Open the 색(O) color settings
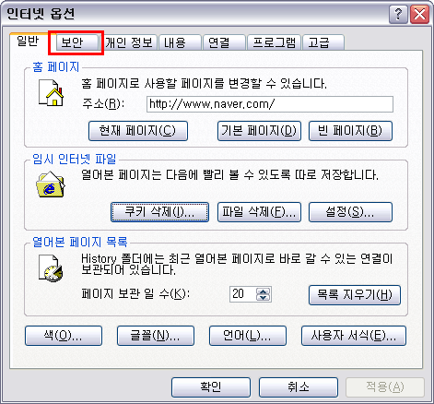Screen dimensions: 434x404 pos(64,336)
